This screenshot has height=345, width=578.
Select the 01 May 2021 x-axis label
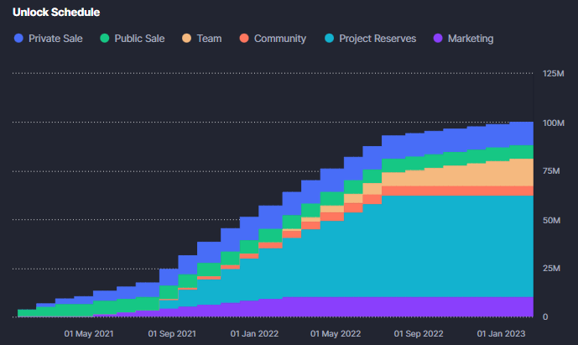[88, 333]
